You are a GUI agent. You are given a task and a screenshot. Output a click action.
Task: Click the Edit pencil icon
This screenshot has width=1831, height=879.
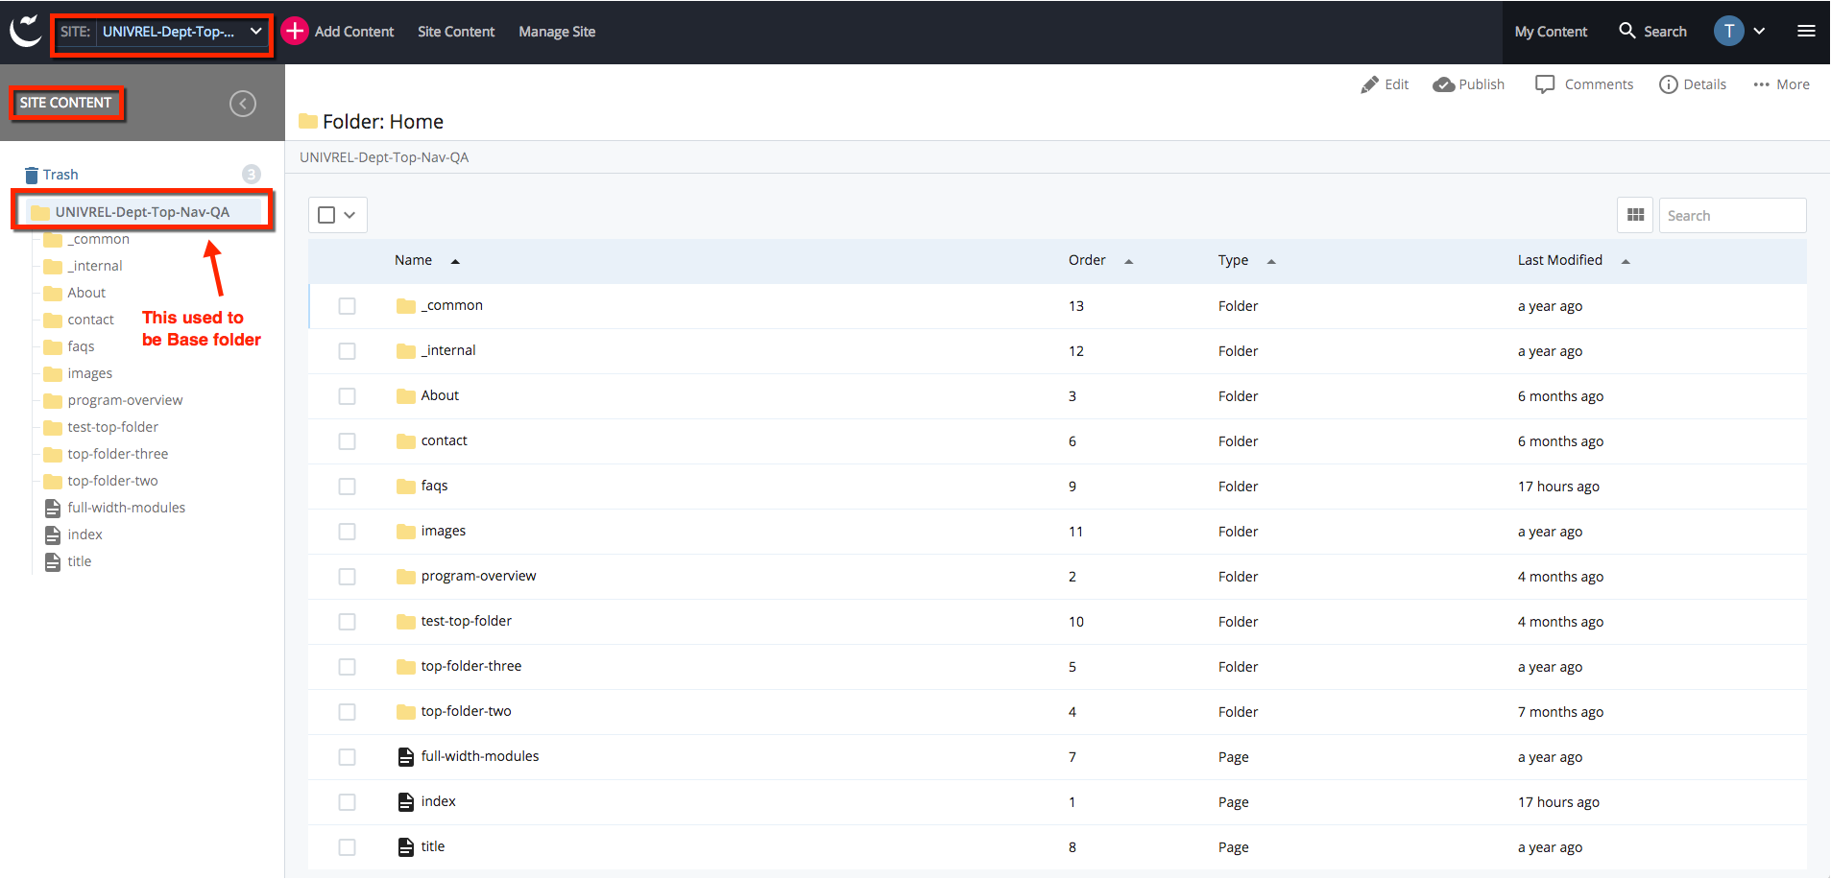pos(1369,84)
